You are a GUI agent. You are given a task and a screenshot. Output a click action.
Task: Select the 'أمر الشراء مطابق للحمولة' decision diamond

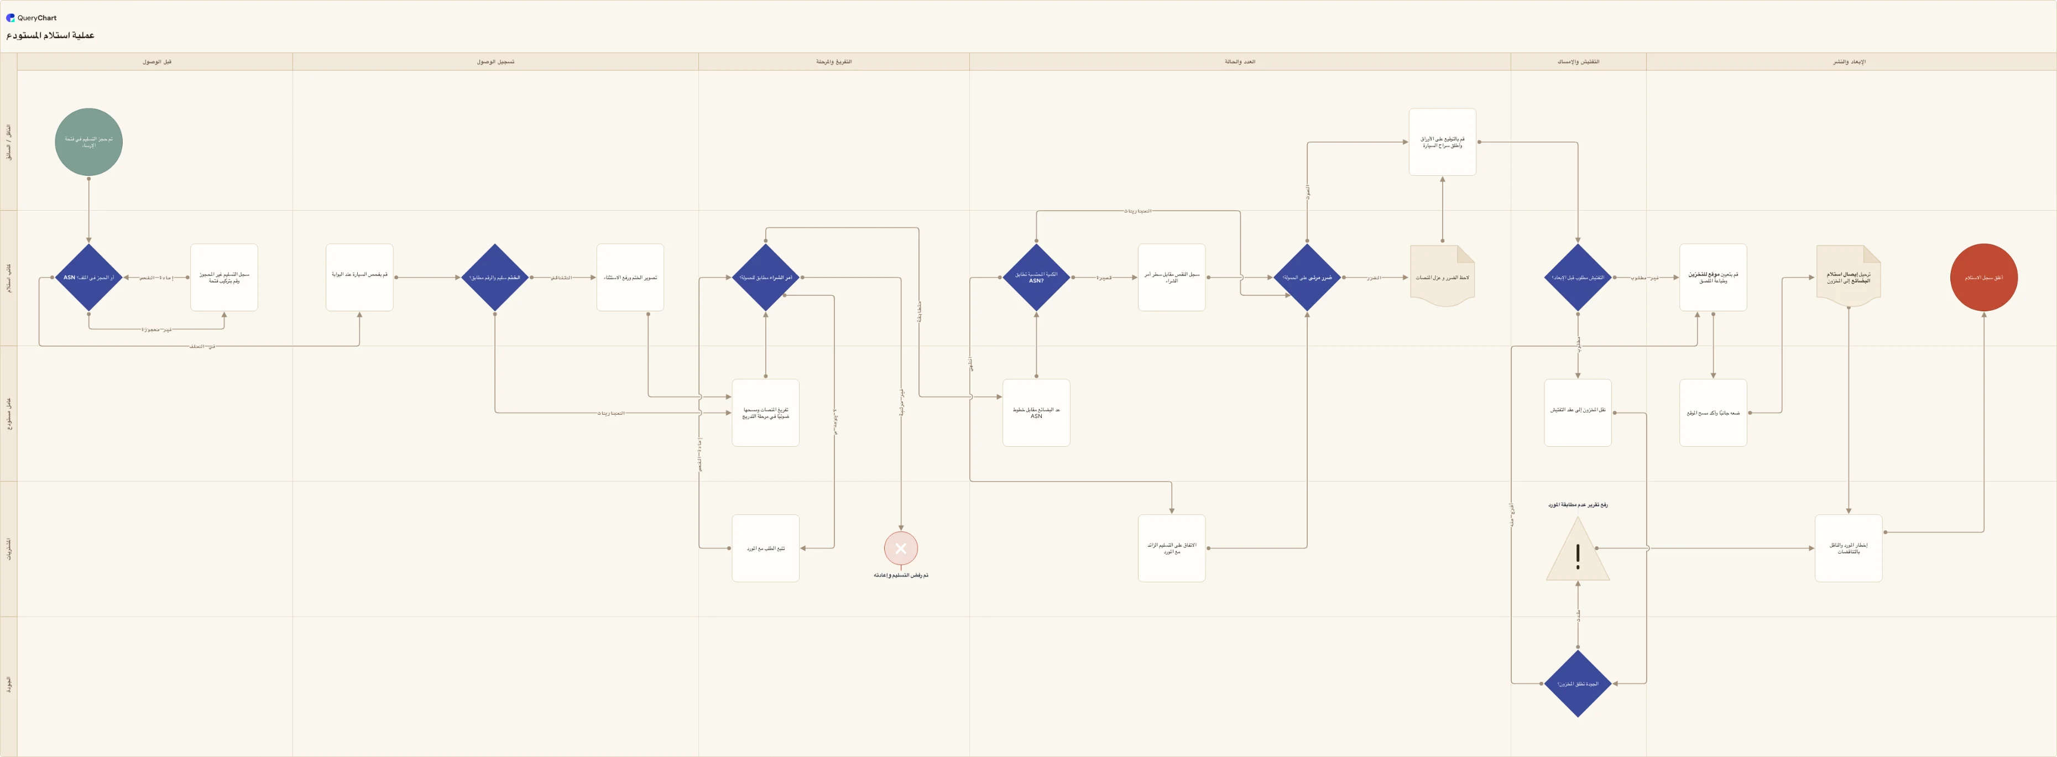pos(766,277)
